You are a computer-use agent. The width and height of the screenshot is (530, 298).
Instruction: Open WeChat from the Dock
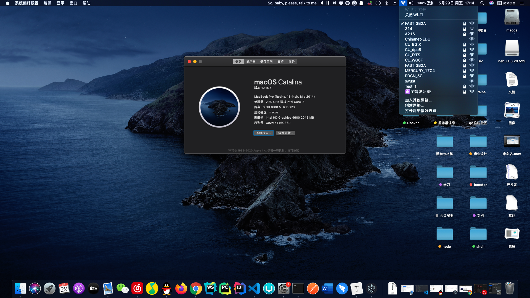click(x=123, y=289)
